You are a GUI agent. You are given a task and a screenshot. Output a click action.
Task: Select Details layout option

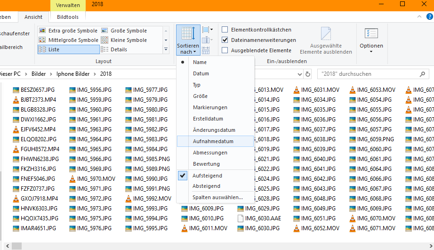114,49
